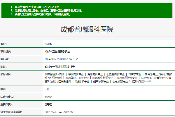Click the level value 三级

47,89
